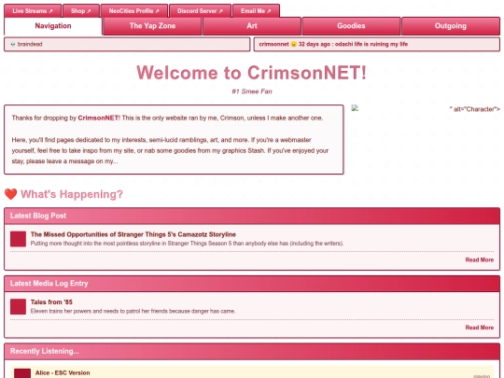Switch to the Outgoing tab

[x=450, y=26]
